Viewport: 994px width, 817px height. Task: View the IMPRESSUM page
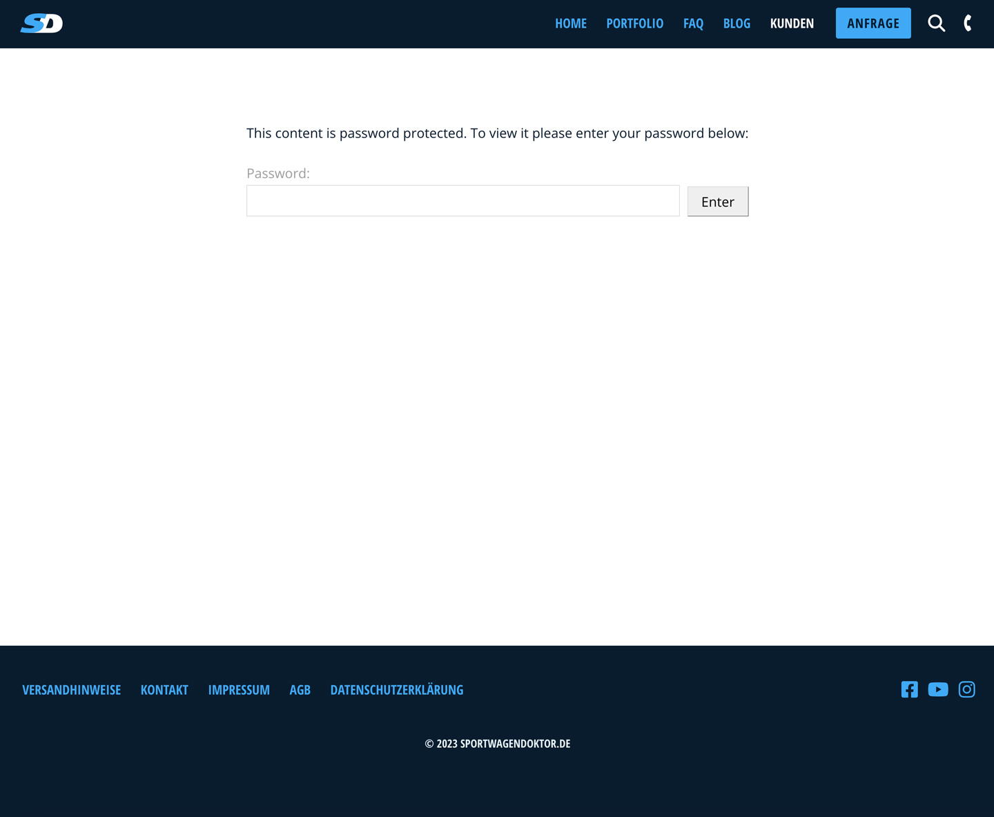tap(239, 689)
